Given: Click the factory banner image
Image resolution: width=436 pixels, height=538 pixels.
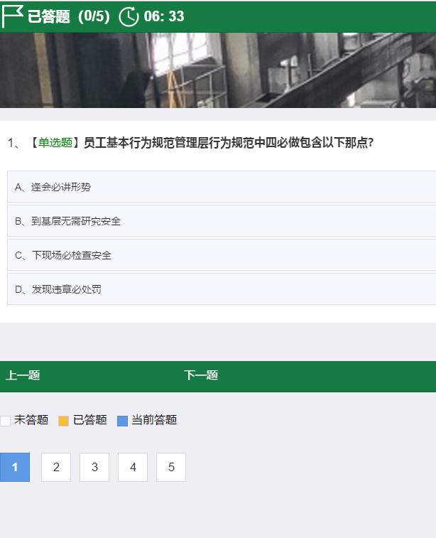Looking at the screenshot, I should tap(218, 70).
